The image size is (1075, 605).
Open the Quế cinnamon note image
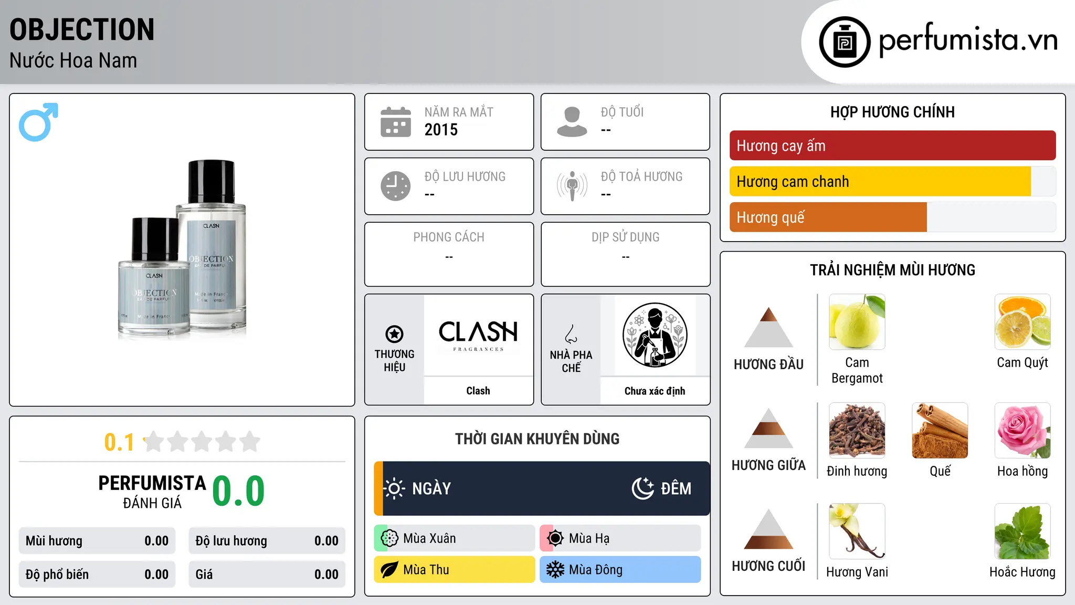click(x=940, y=431)
